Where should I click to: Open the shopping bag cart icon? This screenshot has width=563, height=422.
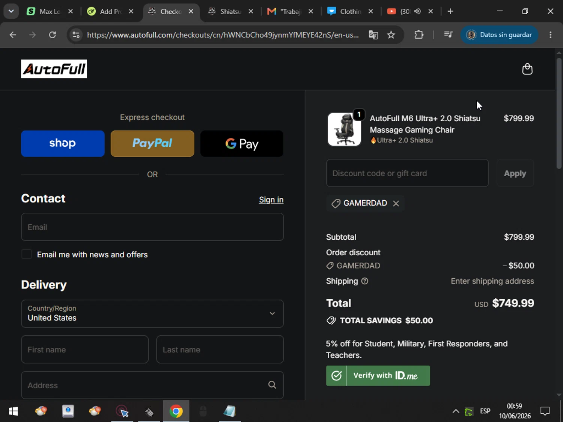point(527,69)
